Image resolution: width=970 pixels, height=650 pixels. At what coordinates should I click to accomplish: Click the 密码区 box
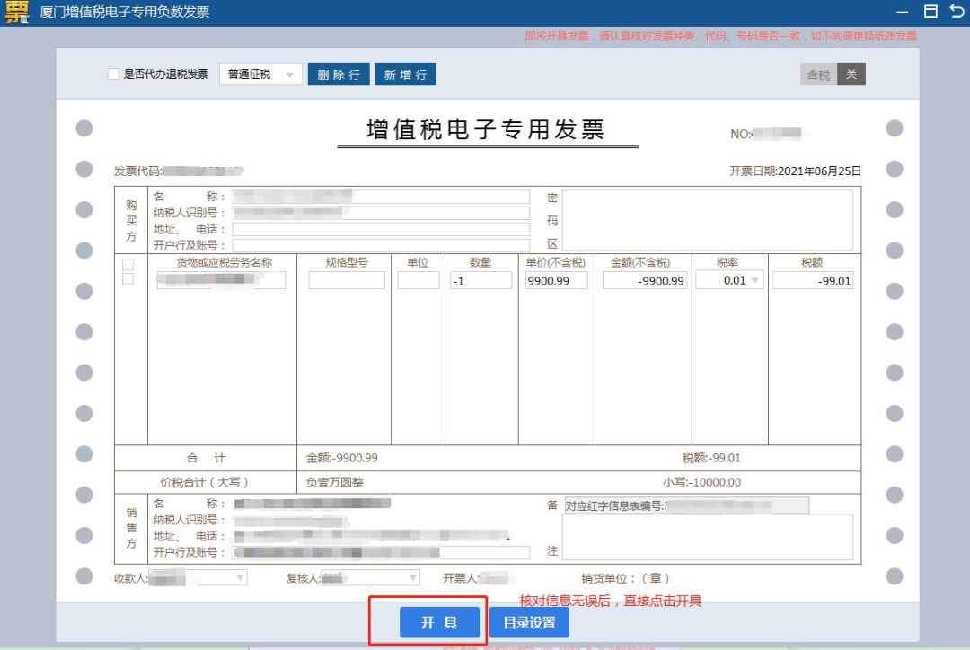click(x=708, y=220)
